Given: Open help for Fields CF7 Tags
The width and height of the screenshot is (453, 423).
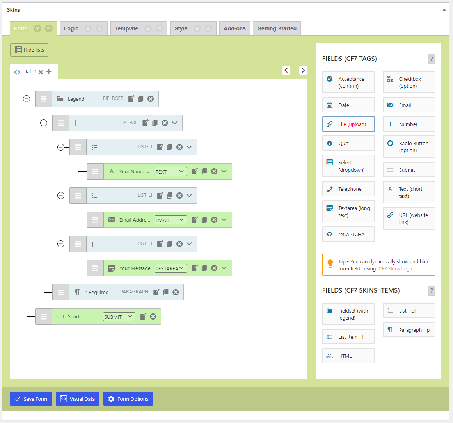Looking at the screenshot, I should click(431, 59).
